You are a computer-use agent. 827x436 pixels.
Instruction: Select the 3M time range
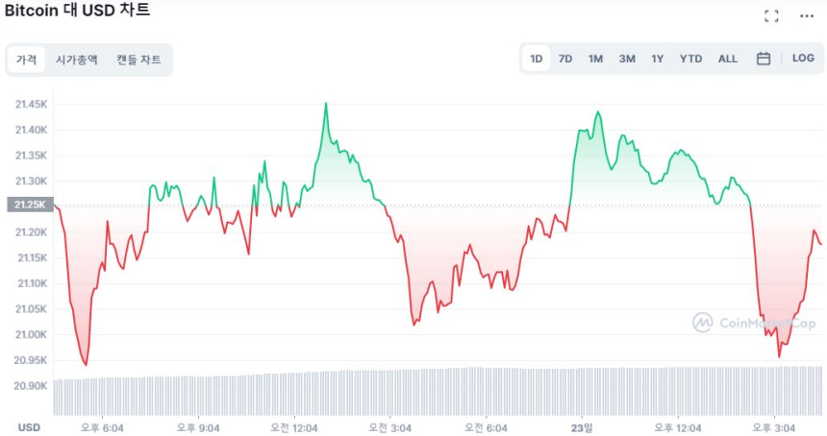pos(627,59)
